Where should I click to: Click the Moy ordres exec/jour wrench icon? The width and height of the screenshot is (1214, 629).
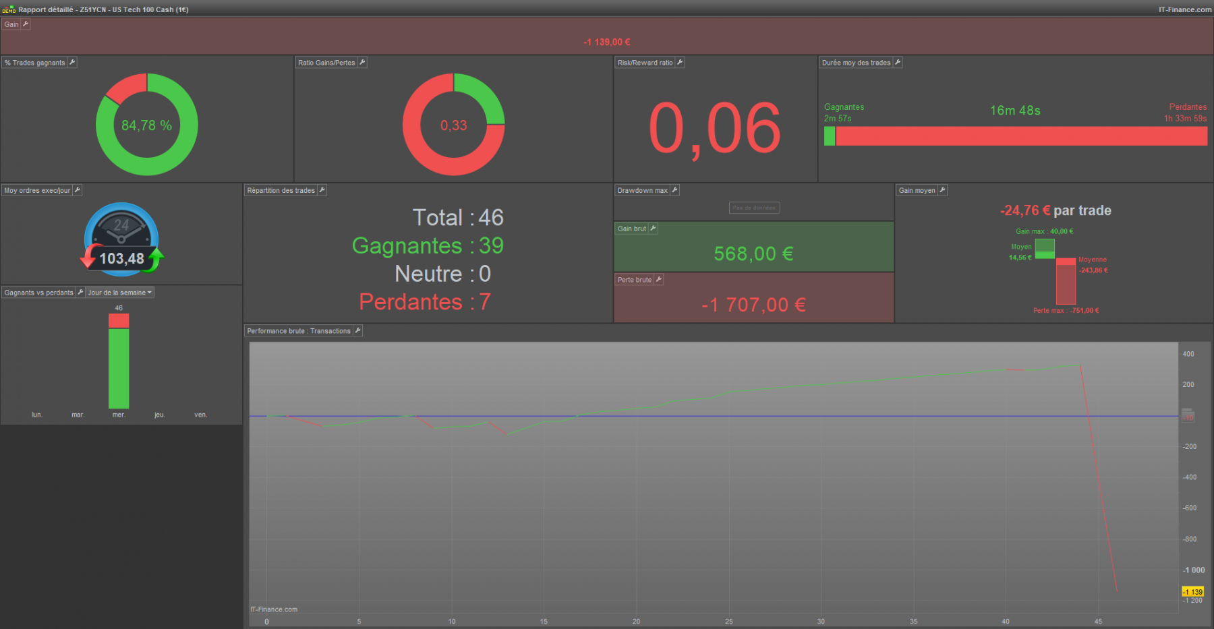[x=78, y=190]
